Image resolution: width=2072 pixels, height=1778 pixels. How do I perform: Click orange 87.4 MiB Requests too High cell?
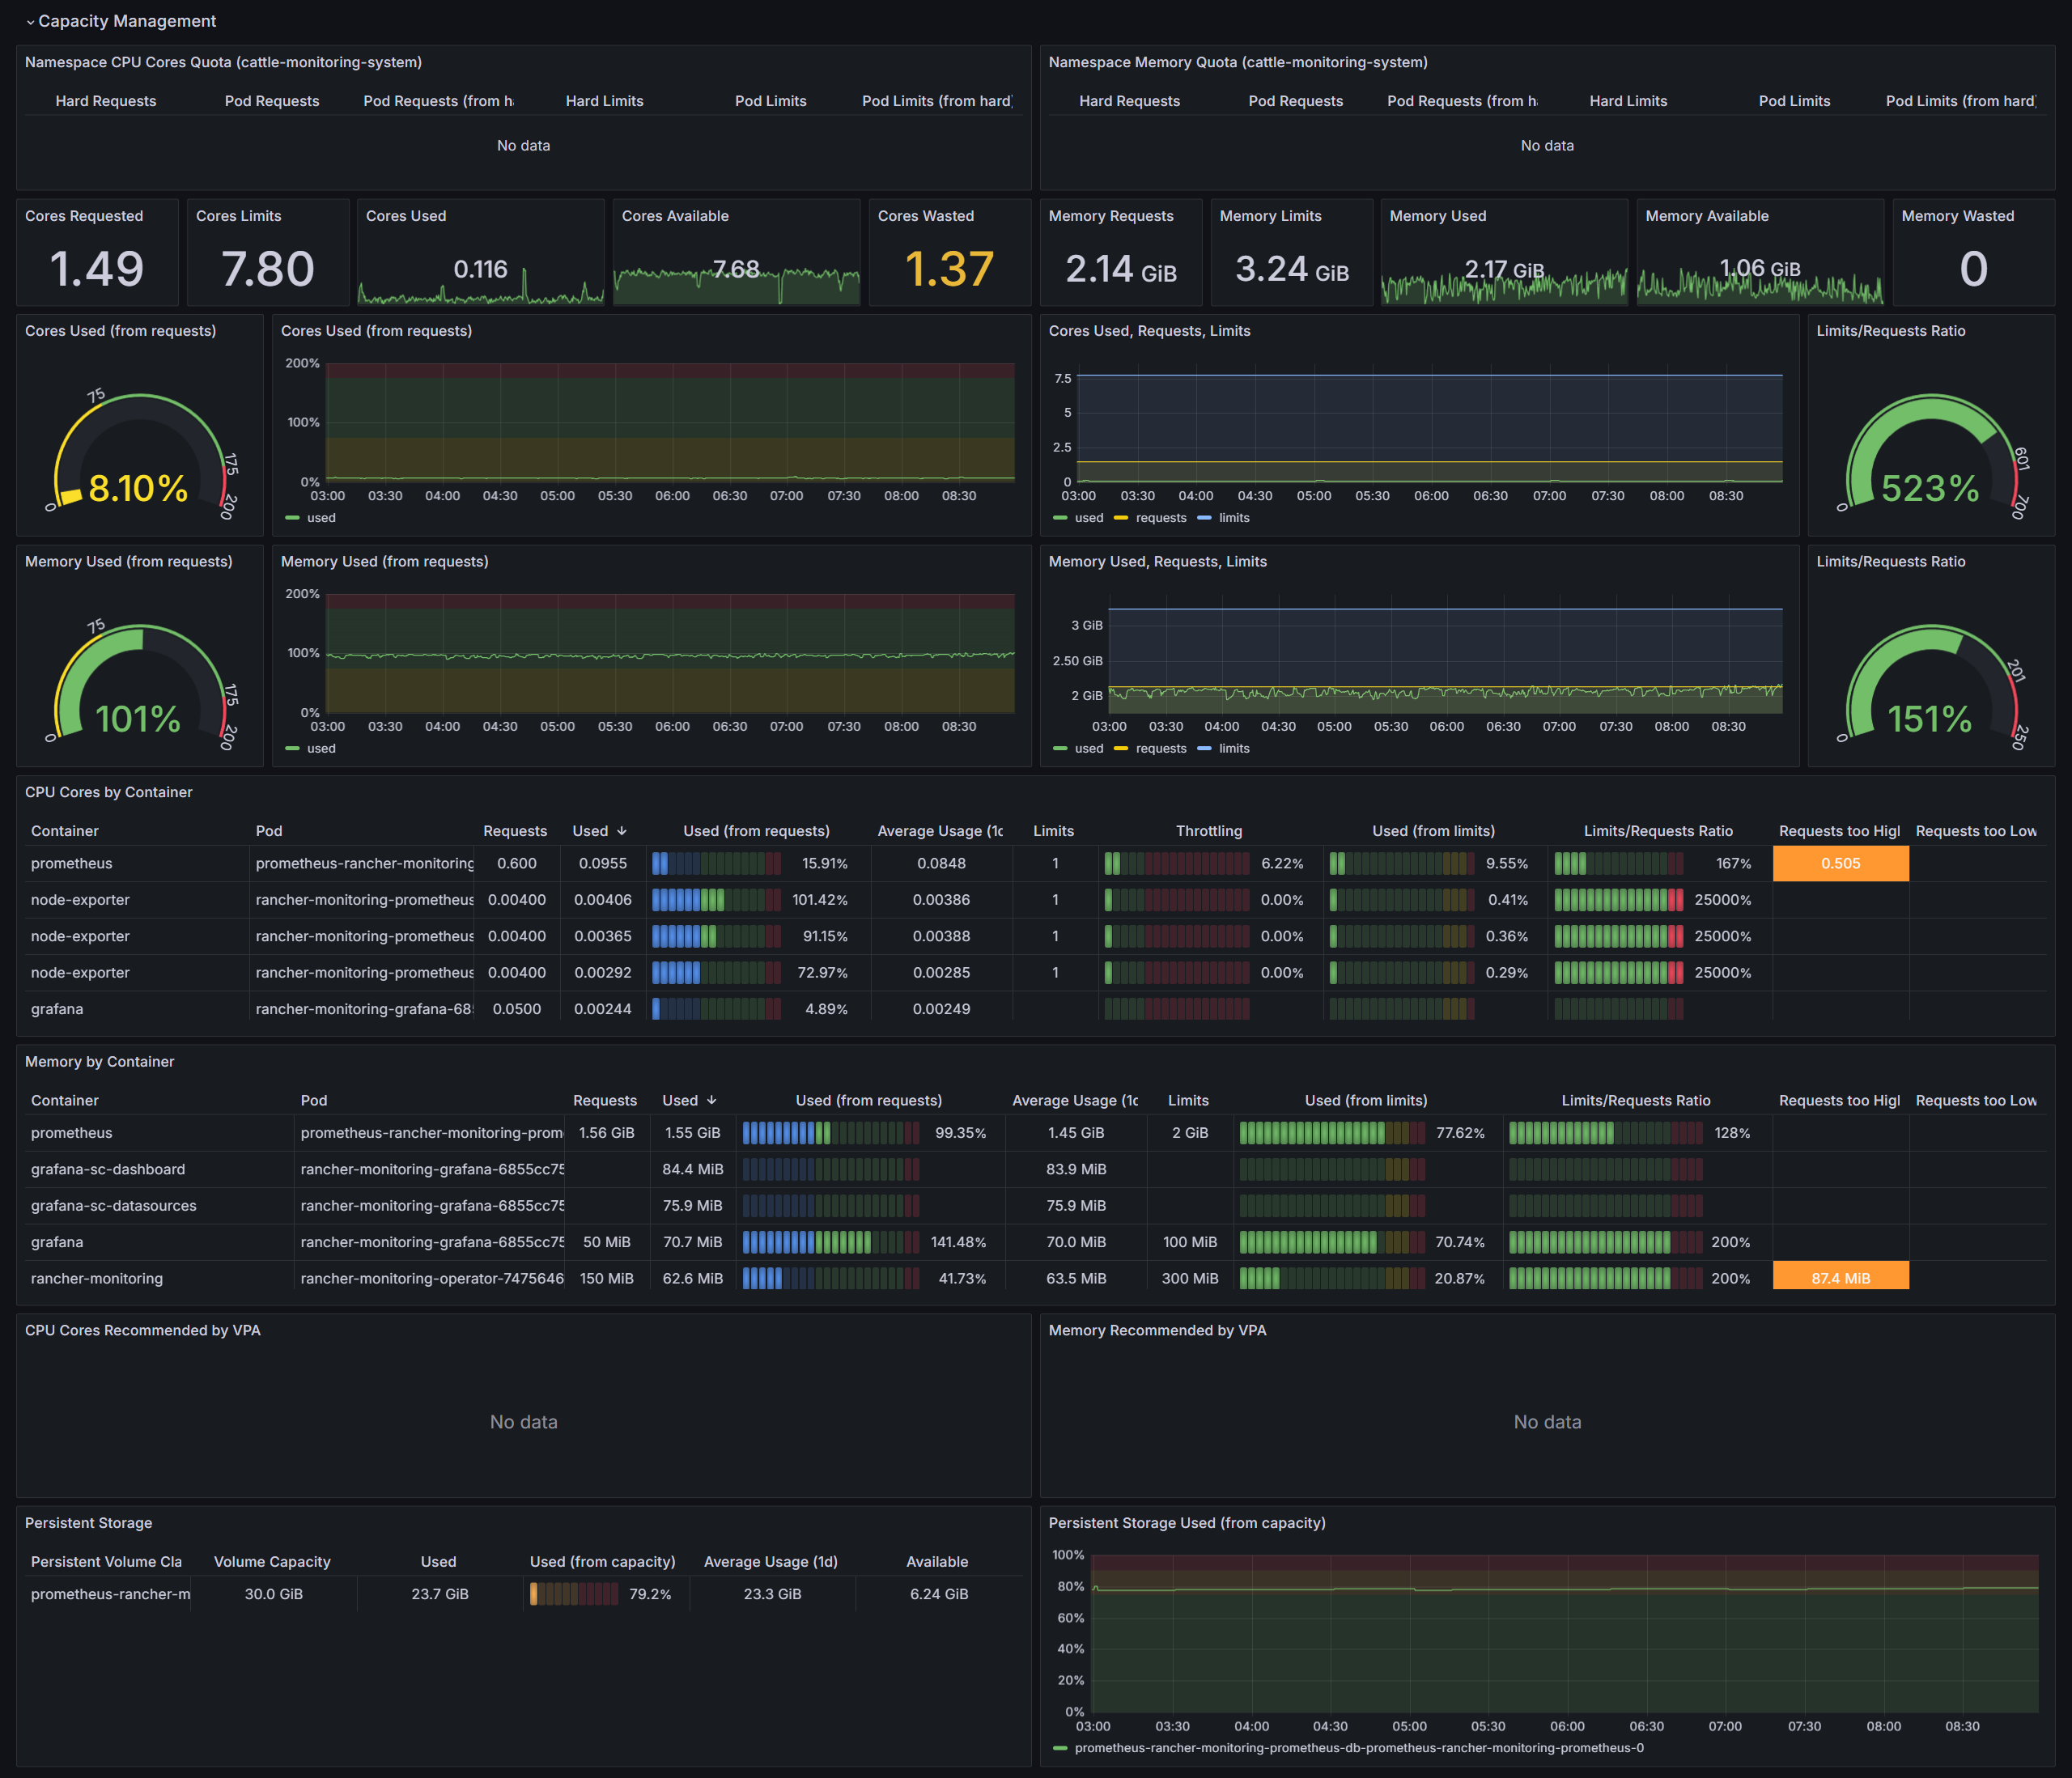1840,1277
